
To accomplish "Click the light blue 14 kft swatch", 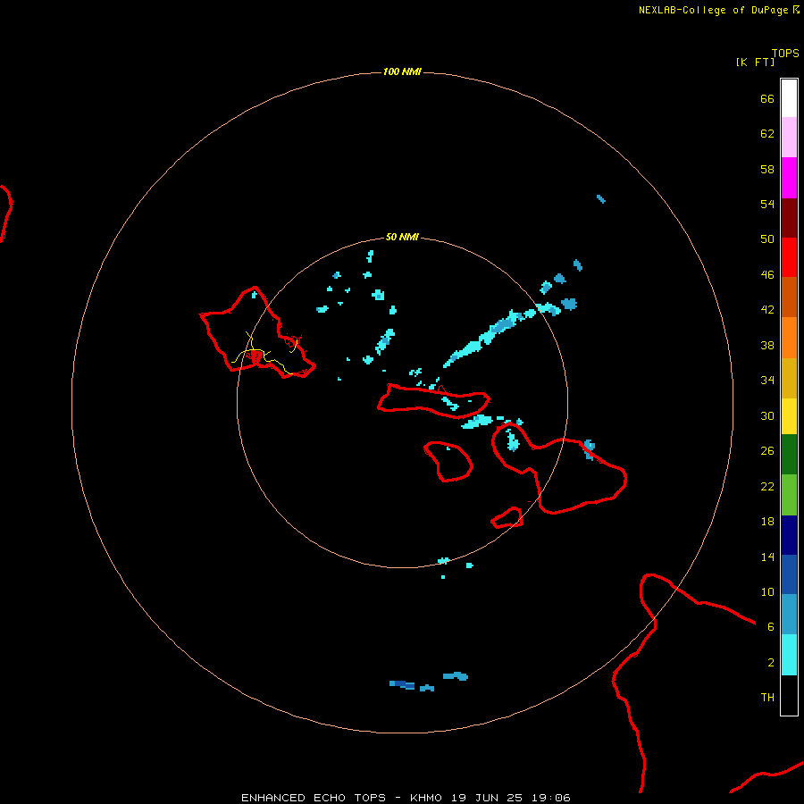I will coord(789,615).
